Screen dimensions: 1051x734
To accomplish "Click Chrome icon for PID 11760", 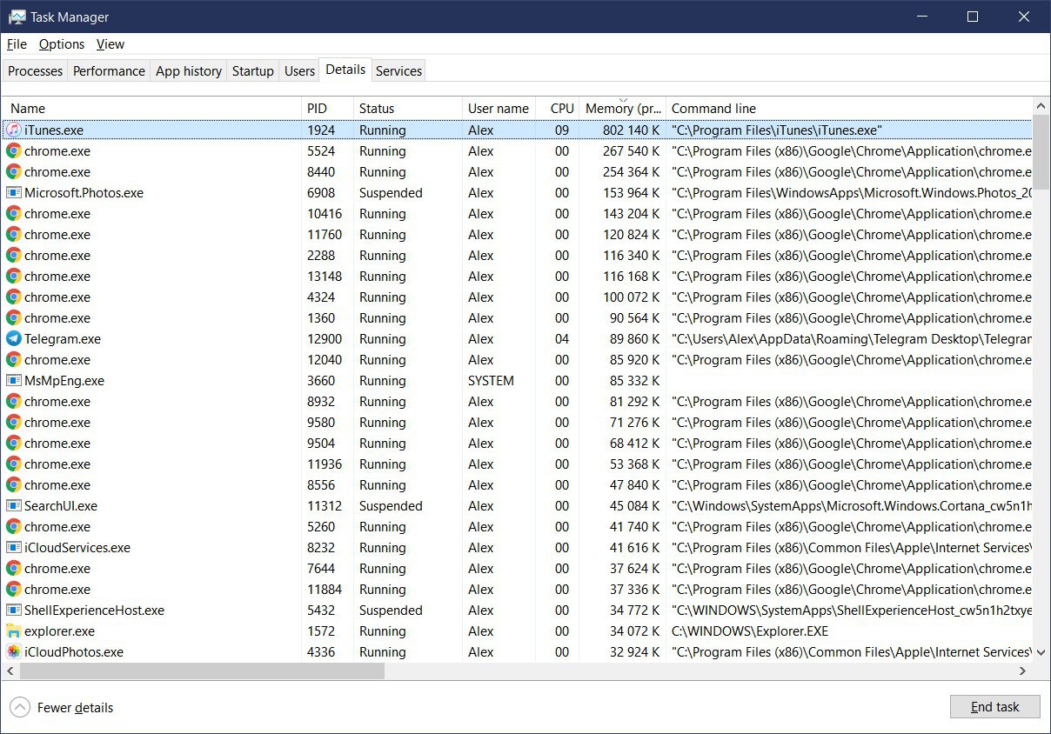I will click(14, 234).
